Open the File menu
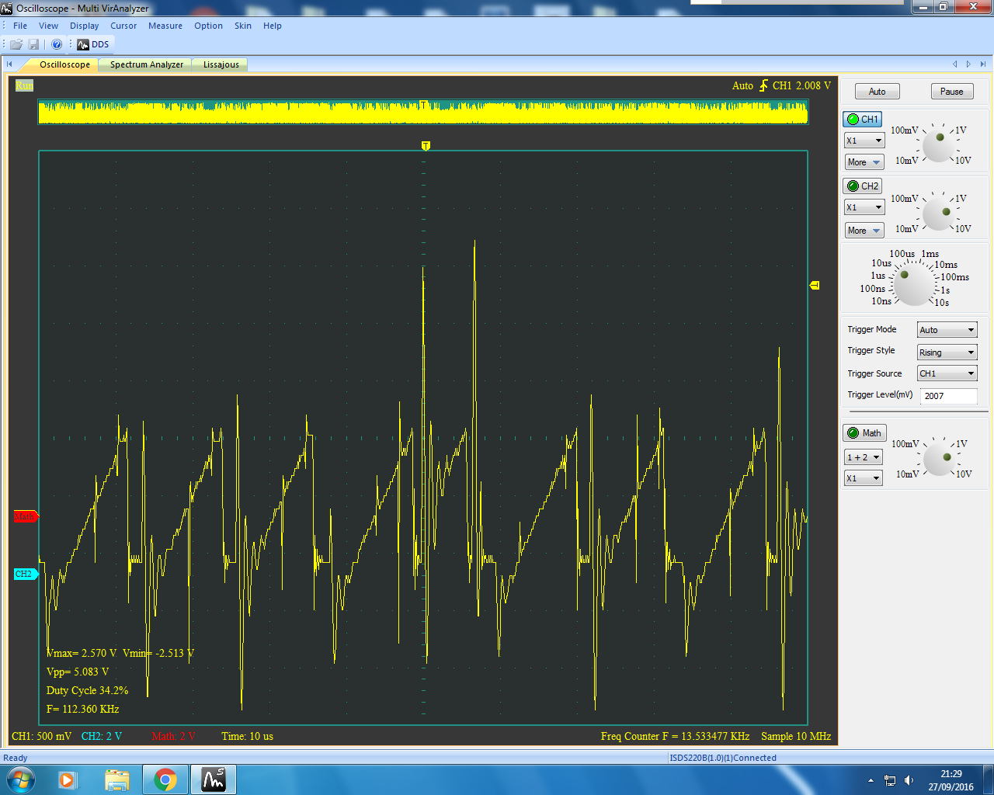The height and width of the screenshot is (795, 994). coord(20,26)
